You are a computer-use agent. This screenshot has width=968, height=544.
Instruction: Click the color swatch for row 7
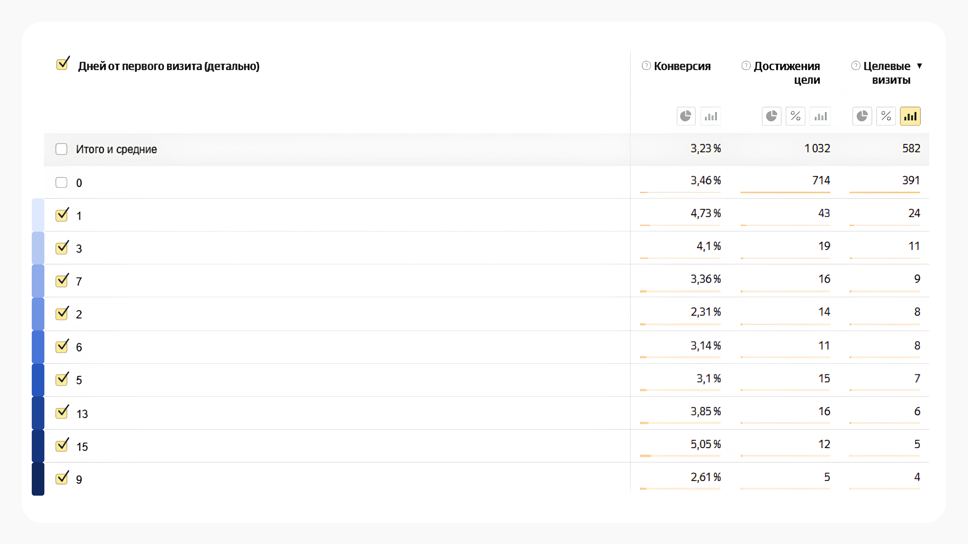click(38, 281)
